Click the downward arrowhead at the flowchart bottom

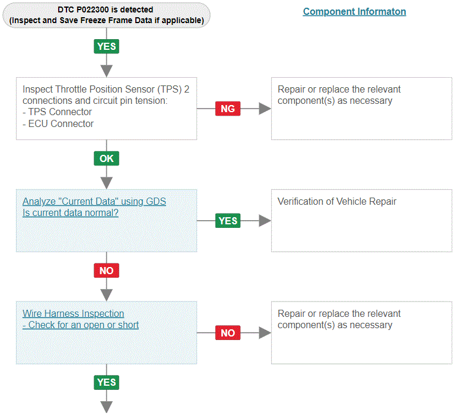(106, 407)
